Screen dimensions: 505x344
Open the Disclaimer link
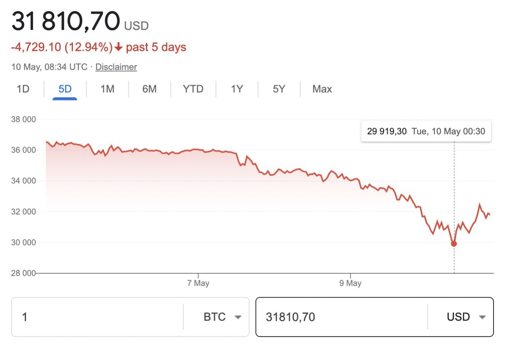tap(116, 67)
